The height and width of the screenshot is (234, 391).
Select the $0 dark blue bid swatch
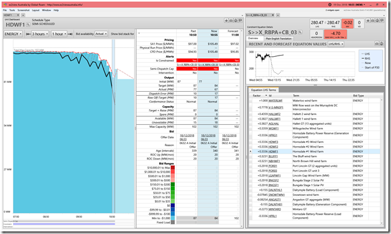pos(173,206)
